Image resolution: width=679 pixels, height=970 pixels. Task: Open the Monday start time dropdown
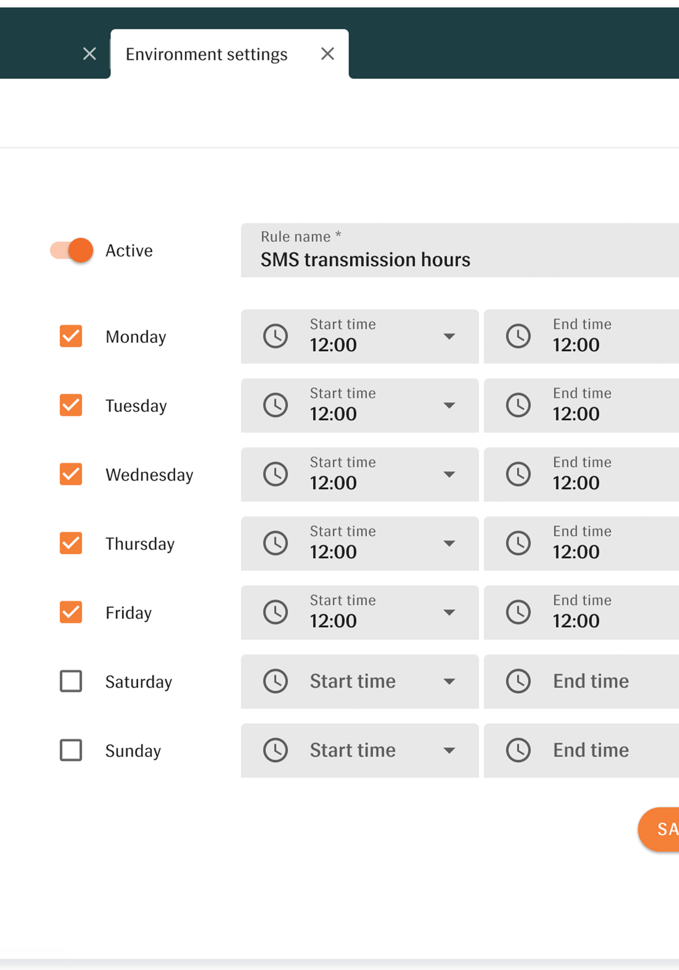(450, 336)
